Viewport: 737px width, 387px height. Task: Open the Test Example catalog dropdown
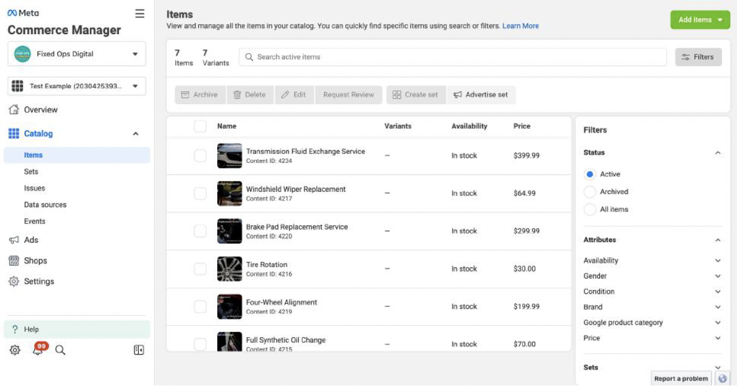pos(77,86)
